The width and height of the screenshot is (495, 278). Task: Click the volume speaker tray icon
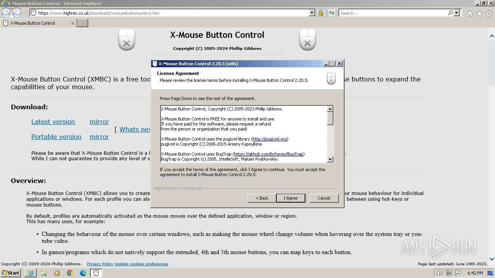tap(440, 273)
